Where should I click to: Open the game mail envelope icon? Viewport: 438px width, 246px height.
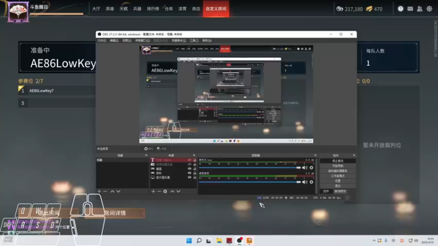410,9
